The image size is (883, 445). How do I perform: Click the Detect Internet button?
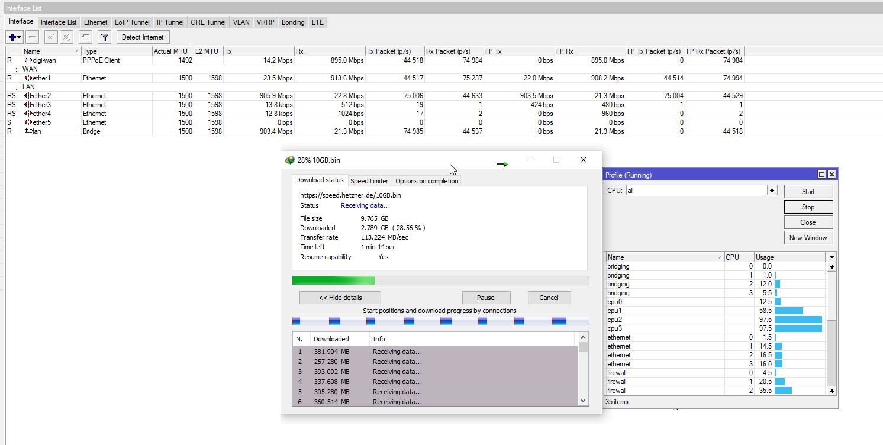click(143, 37)
